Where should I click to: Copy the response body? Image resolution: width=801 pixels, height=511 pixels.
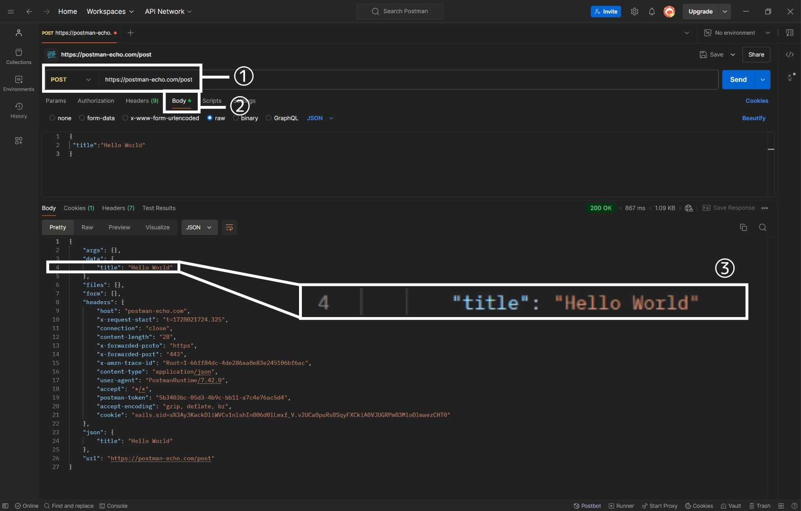coord(743,228)
